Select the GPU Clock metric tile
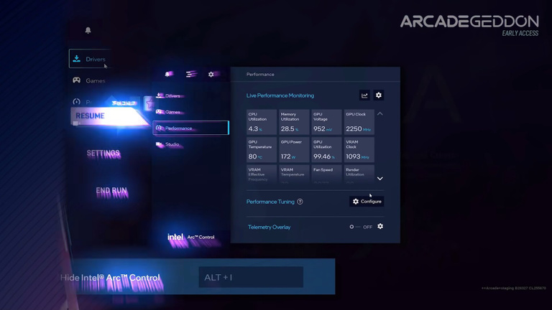Screen dimensions: 552x310 359,122
